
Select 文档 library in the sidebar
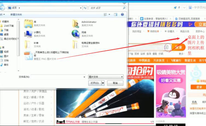(x=6, y=61)
